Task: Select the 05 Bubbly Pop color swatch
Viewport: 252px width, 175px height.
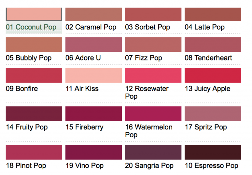Action: coord(34,45)
